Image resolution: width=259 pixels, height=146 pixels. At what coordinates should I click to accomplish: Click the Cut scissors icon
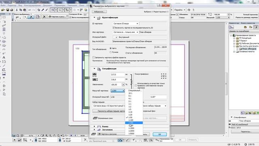tap(17, 10)
